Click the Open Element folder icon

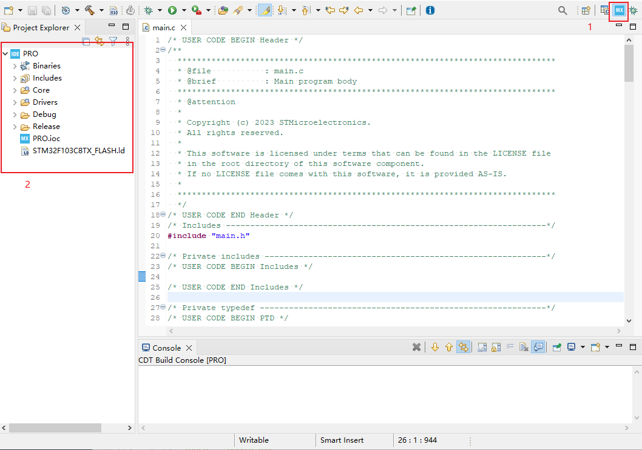pos(223,10)
